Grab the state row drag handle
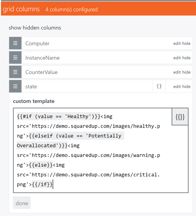The height and width of the screenshot is (216, 196). click(15, 86)
